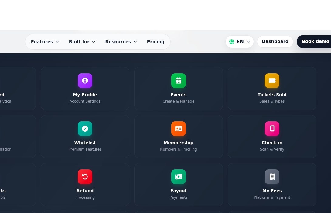The image size is (331, 213).
Task: Select the Tickets Sold title text
Action: coord(272,95)
